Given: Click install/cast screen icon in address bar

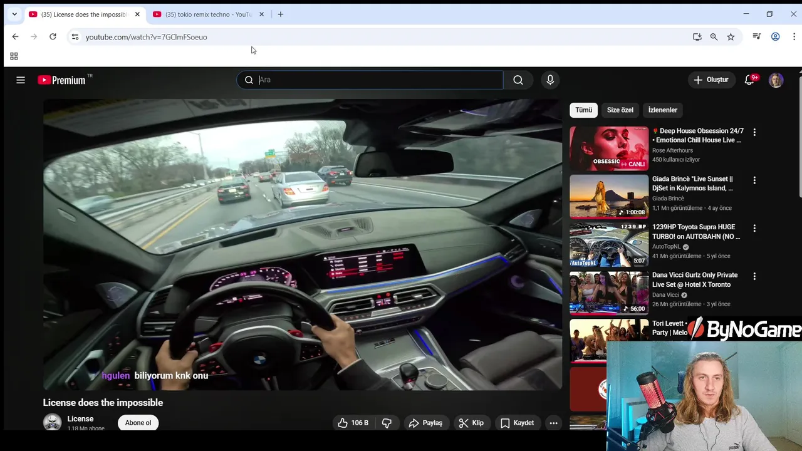Looking at the screenshot, I should click(697, 37).
